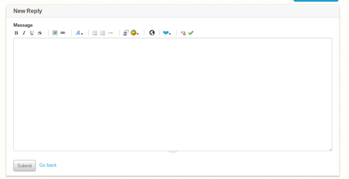Click the user mention icon
The width and height of the screenshot is (349, 179).
126,33
